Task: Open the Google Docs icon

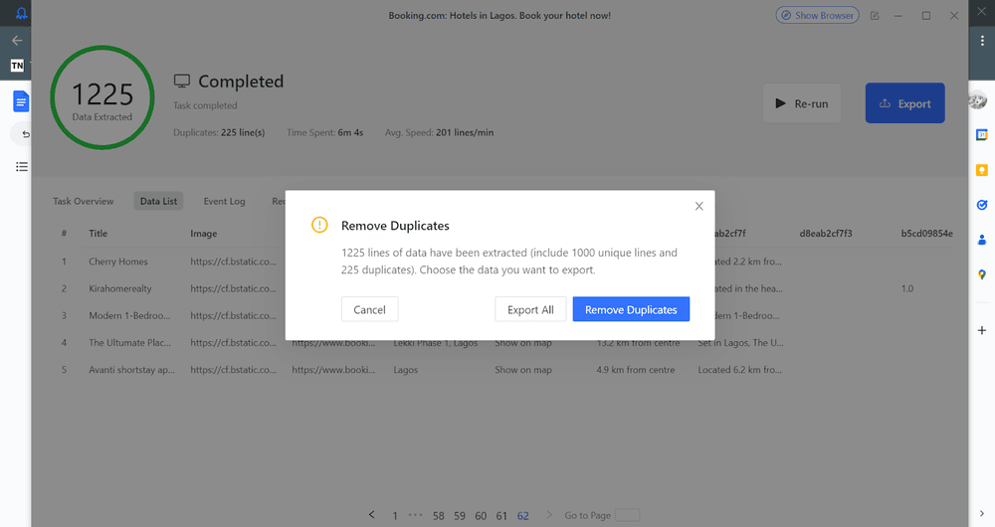Action: point(21,101)
